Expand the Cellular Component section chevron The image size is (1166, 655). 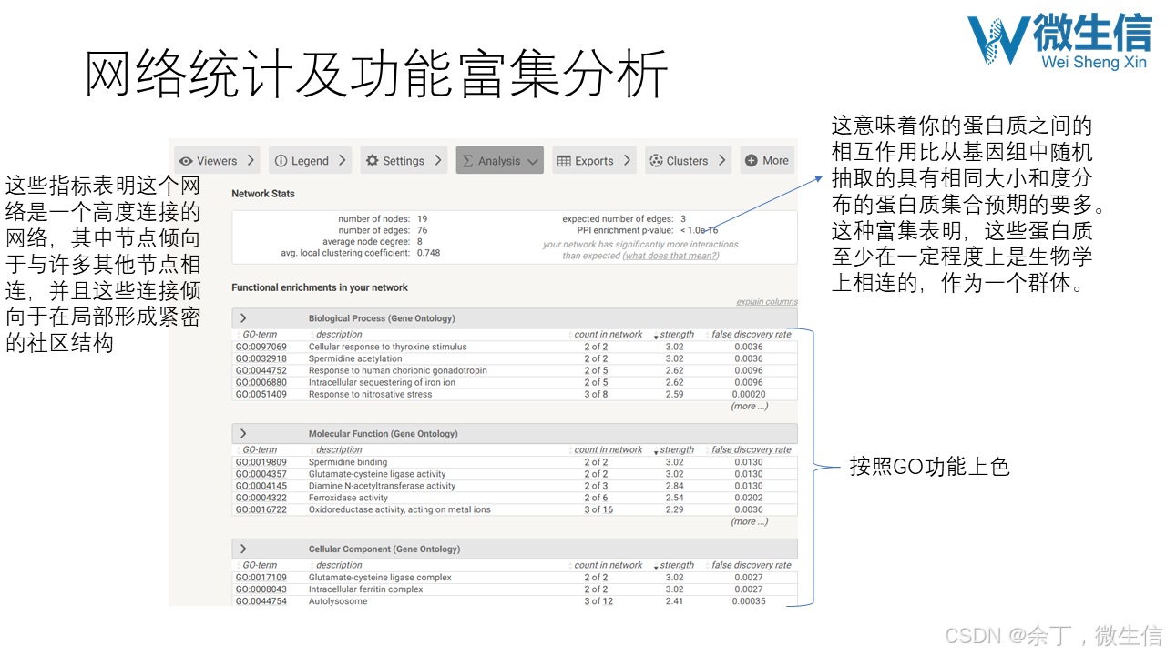pos(243,549)
